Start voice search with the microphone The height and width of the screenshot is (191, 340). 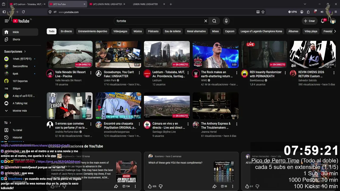(x=226, y=21)
